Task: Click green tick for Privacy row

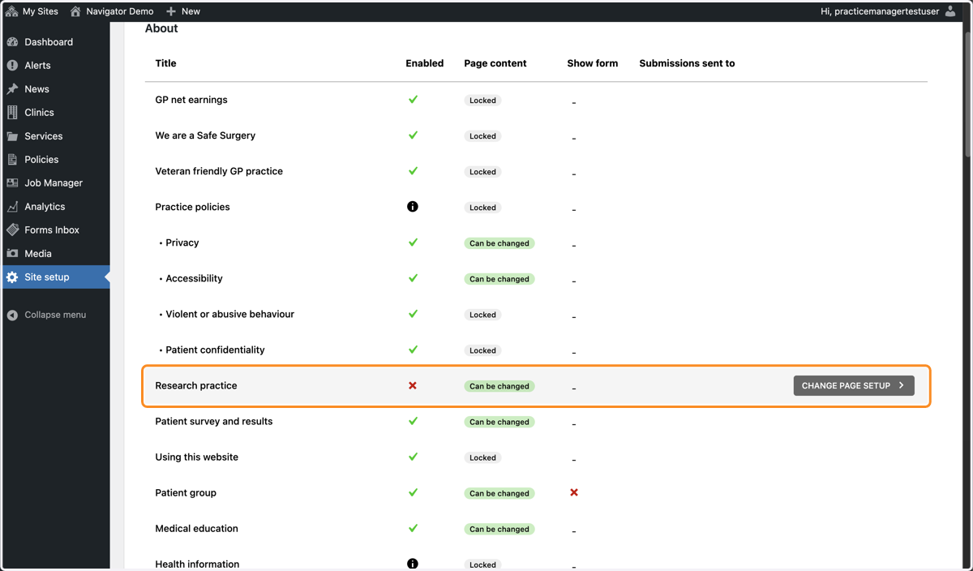Action: pos(413,242)
